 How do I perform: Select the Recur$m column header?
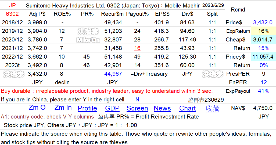click(112, 14)
